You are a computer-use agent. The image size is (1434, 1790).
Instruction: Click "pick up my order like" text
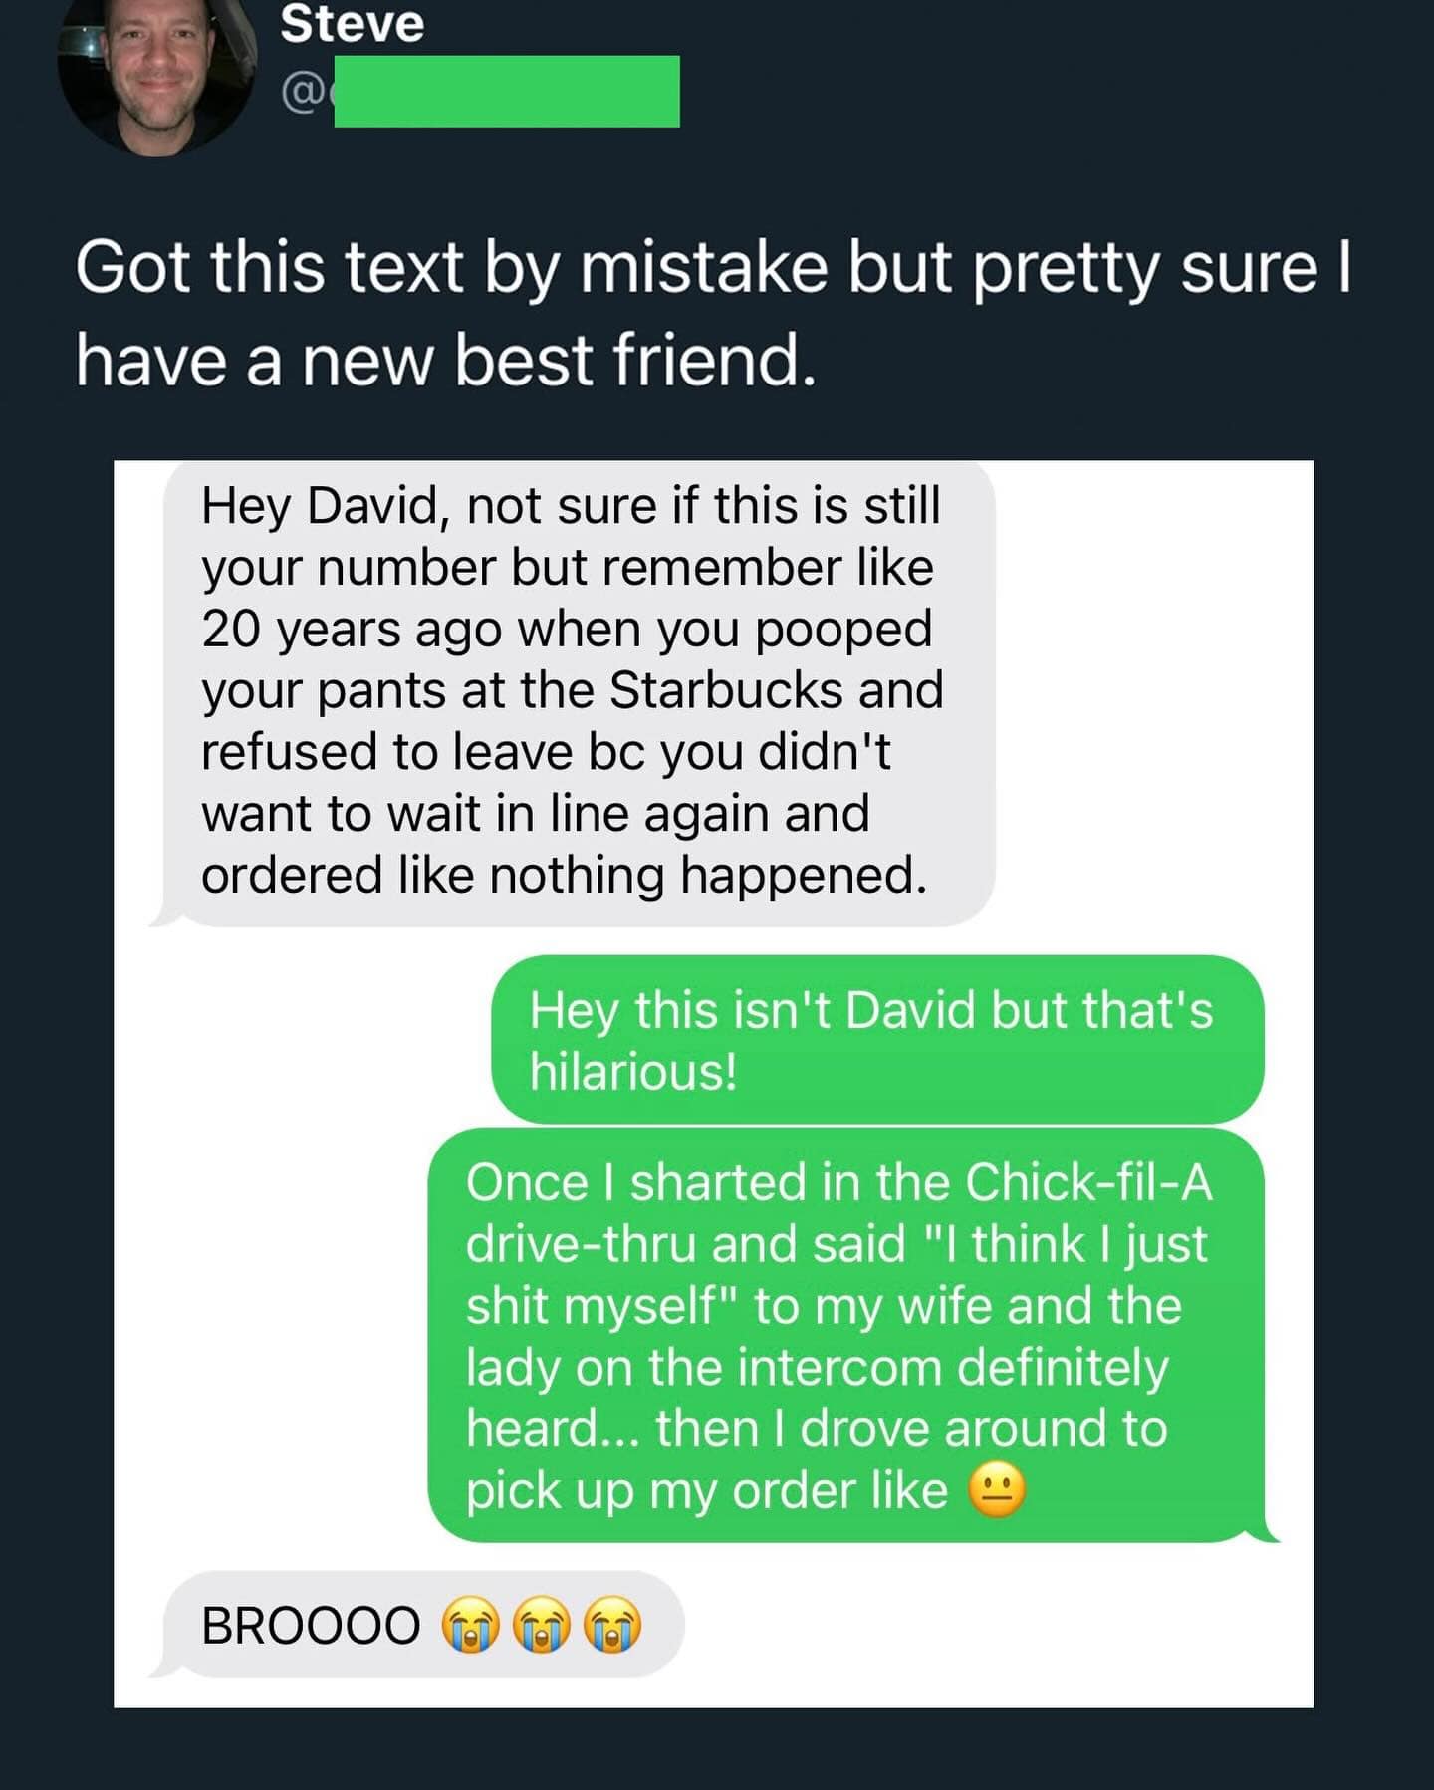tap(707, 1491)
